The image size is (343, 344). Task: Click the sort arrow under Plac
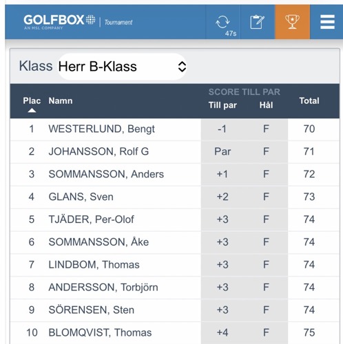(x=32, y=111)
